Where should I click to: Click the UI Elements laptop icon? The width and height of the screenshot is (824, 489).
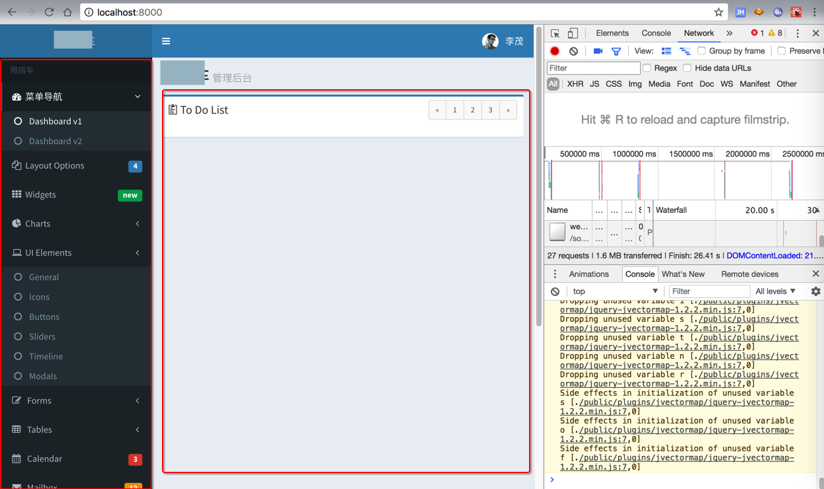[17, 252]
